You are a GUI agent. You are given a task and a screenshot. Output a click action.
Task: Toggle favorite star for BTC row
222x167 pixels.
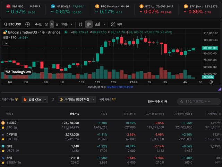(3, 128)
